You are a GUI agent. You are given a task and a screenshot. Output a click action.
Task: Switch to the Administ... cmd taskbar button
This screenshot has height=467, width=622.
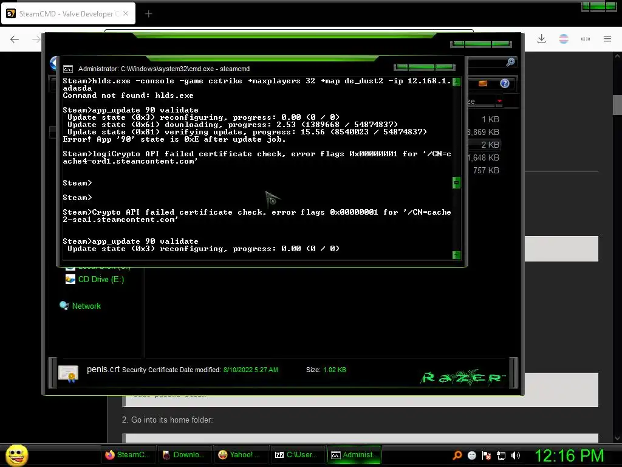pyautogui.click(x=354, y=455)
